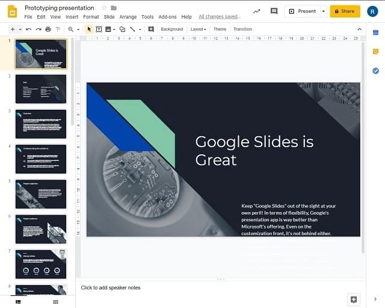Click the Redo icon
This screenshot has height=308, width=385.
pyautogui.click(x=38, y=30)
